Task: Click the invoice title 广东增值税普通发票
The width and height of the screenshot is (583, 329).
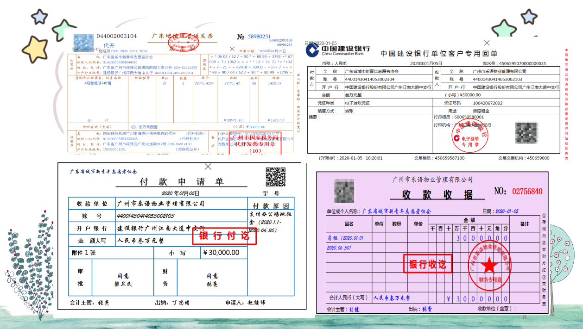Action: (x=183, y=36)
